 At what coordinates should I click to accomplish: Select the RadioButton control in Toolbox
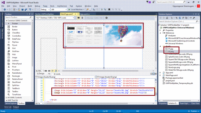pos(17,73)
